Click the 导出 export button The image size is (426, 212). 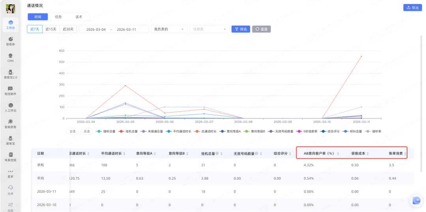[412, 8]
